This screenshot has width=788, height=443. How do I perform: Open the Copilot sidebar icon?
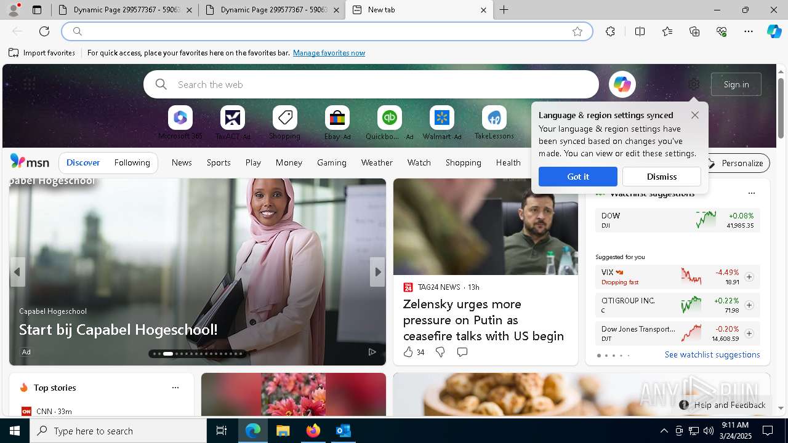click(x=774, y=31)
